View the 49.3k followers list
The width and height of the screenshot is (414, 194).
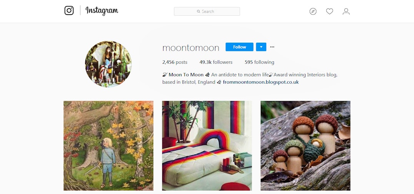[x=216, y=62]
